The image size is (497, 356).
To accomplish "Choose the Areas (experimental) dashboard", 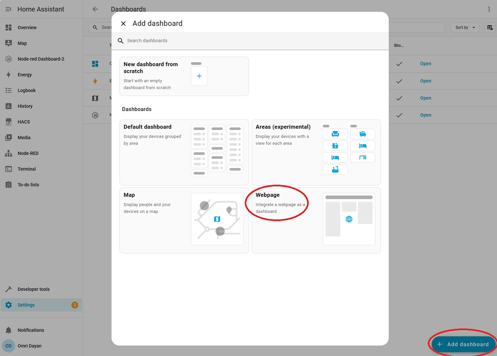I will coord(316,152).
